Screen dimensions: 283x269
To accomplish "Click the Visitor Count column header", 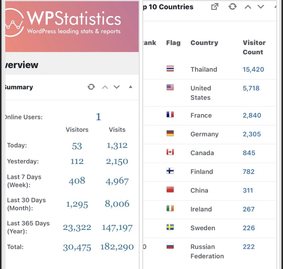I will tap(254, 47).
